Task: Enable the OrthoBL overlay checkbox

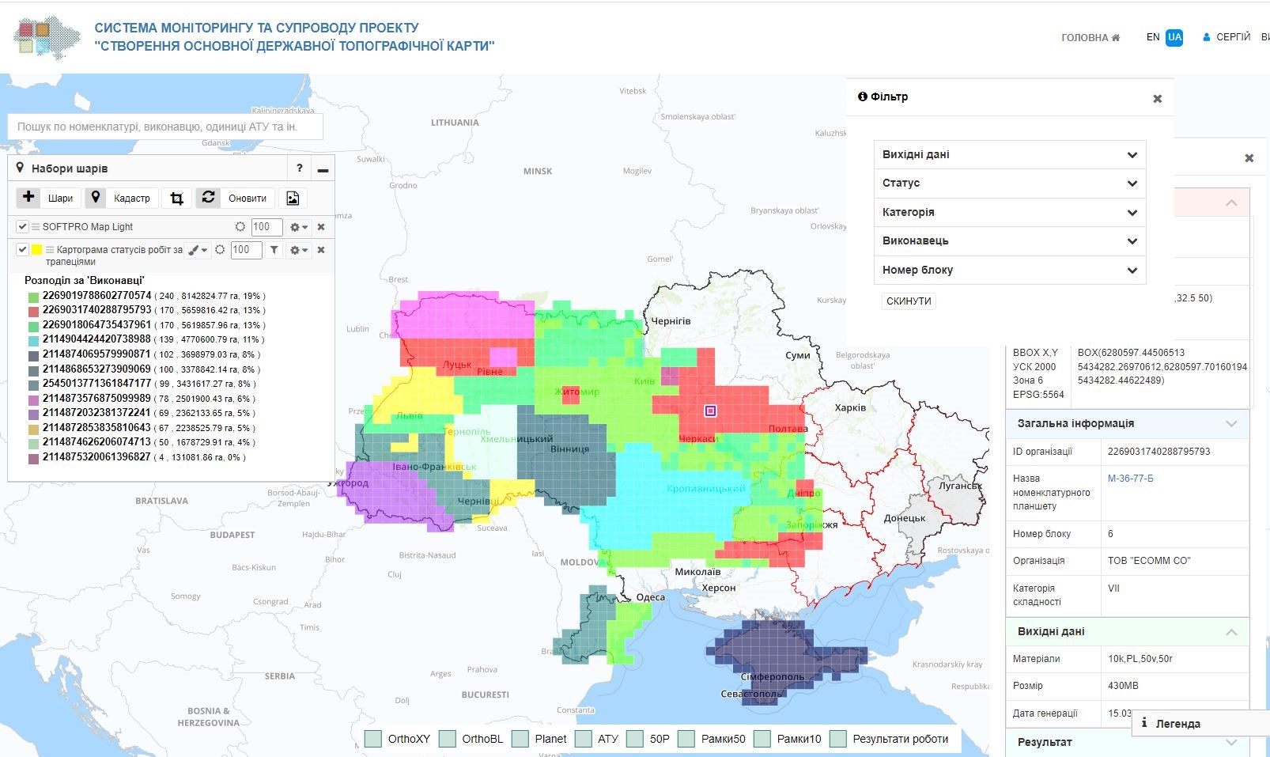Action: (447, 739)
